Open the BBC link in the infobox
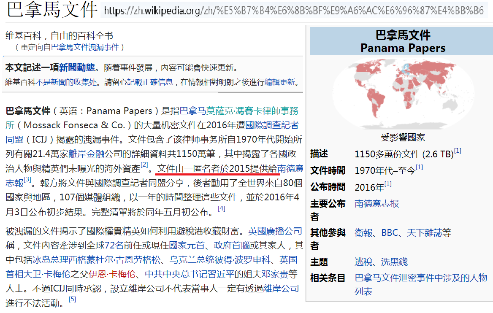The height and width of the screenshot is (313, 493). coord(390,233)
